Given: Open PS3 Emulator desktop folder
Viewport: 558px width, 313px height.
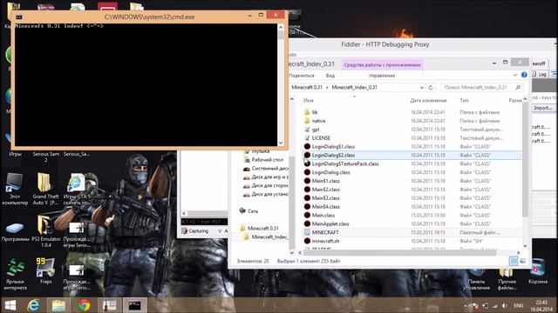Looking at the screenshot, I should (46, 231).
